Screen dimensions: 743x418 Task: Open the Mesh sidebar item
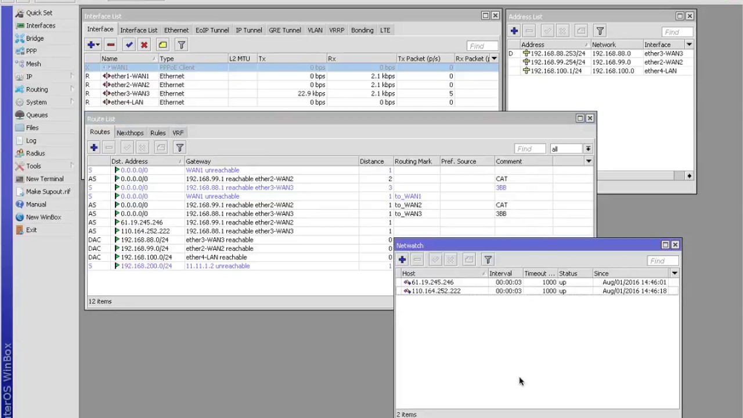coord(33,64)
